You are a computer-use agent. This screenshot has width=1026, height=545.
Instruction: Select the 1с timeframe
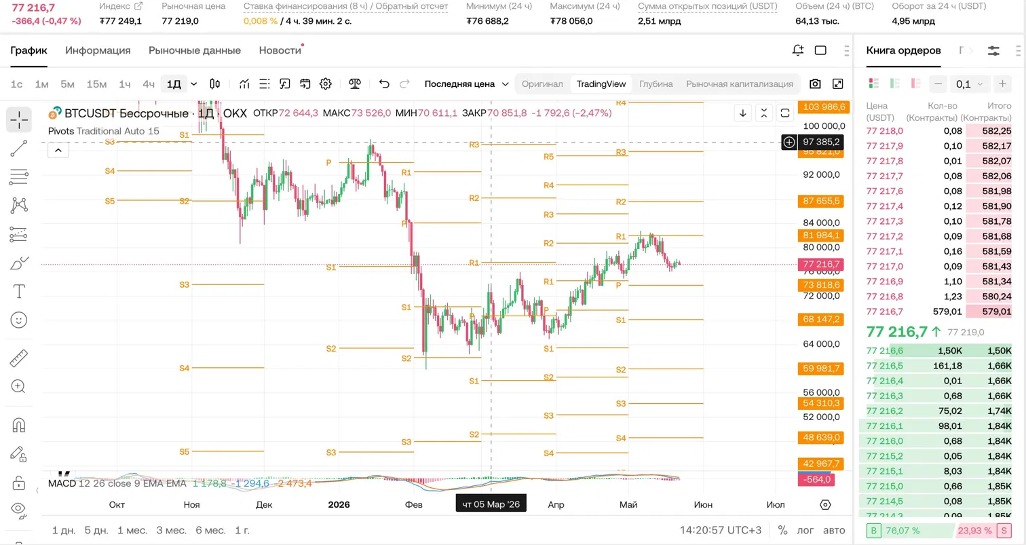17,84
